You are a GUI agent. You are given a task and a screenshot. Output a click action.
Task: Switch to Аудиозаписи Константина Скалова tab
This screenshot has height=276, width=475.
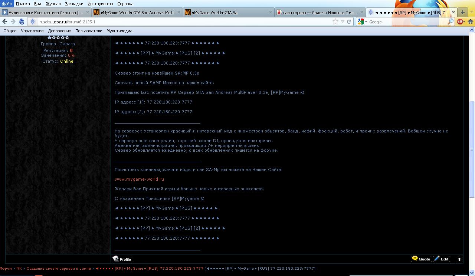pos(46,12)
